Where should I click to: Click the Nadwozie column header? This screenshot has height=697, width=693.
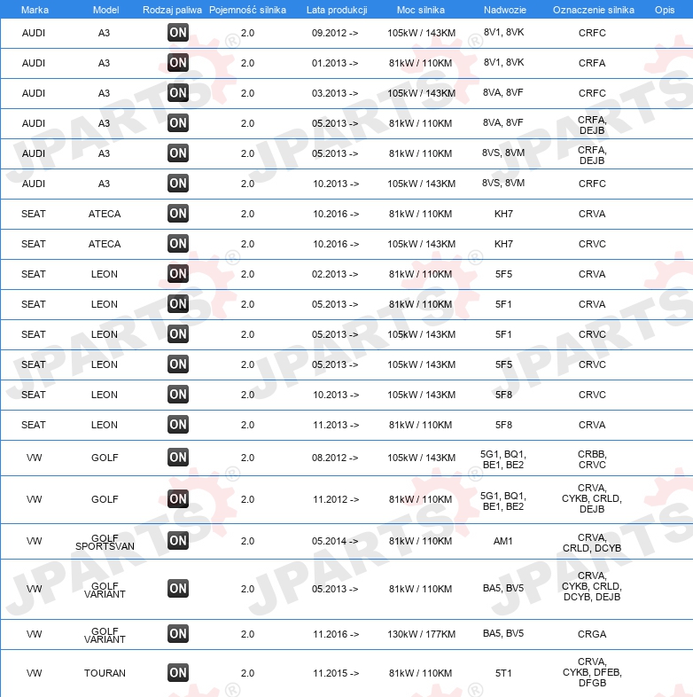(505, 10)
